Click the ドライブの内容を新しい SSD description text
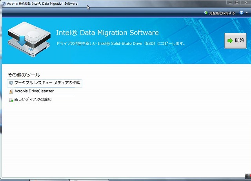The height and width of the screenshot is (181, 251). pyautogui.click(x=120, y=44)
